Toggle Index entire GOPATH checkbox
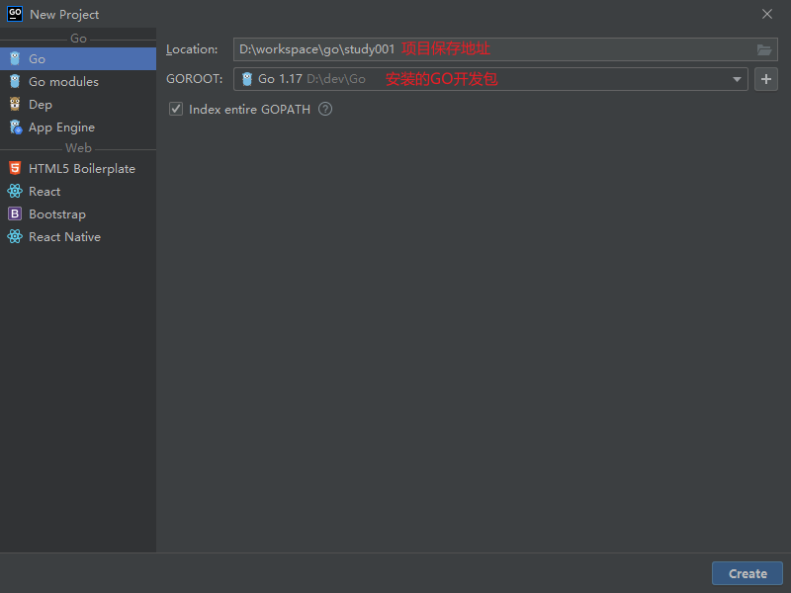Viewport: 791px width, 593px height. pos(176,109)
